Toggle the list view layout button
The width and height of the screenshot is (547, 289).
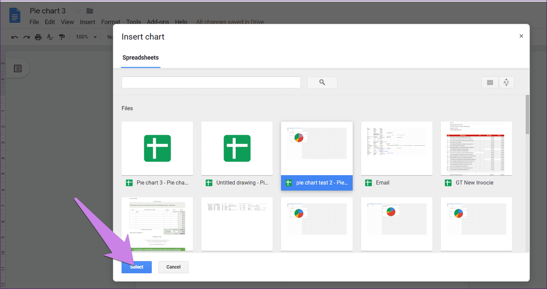[490, 82]
